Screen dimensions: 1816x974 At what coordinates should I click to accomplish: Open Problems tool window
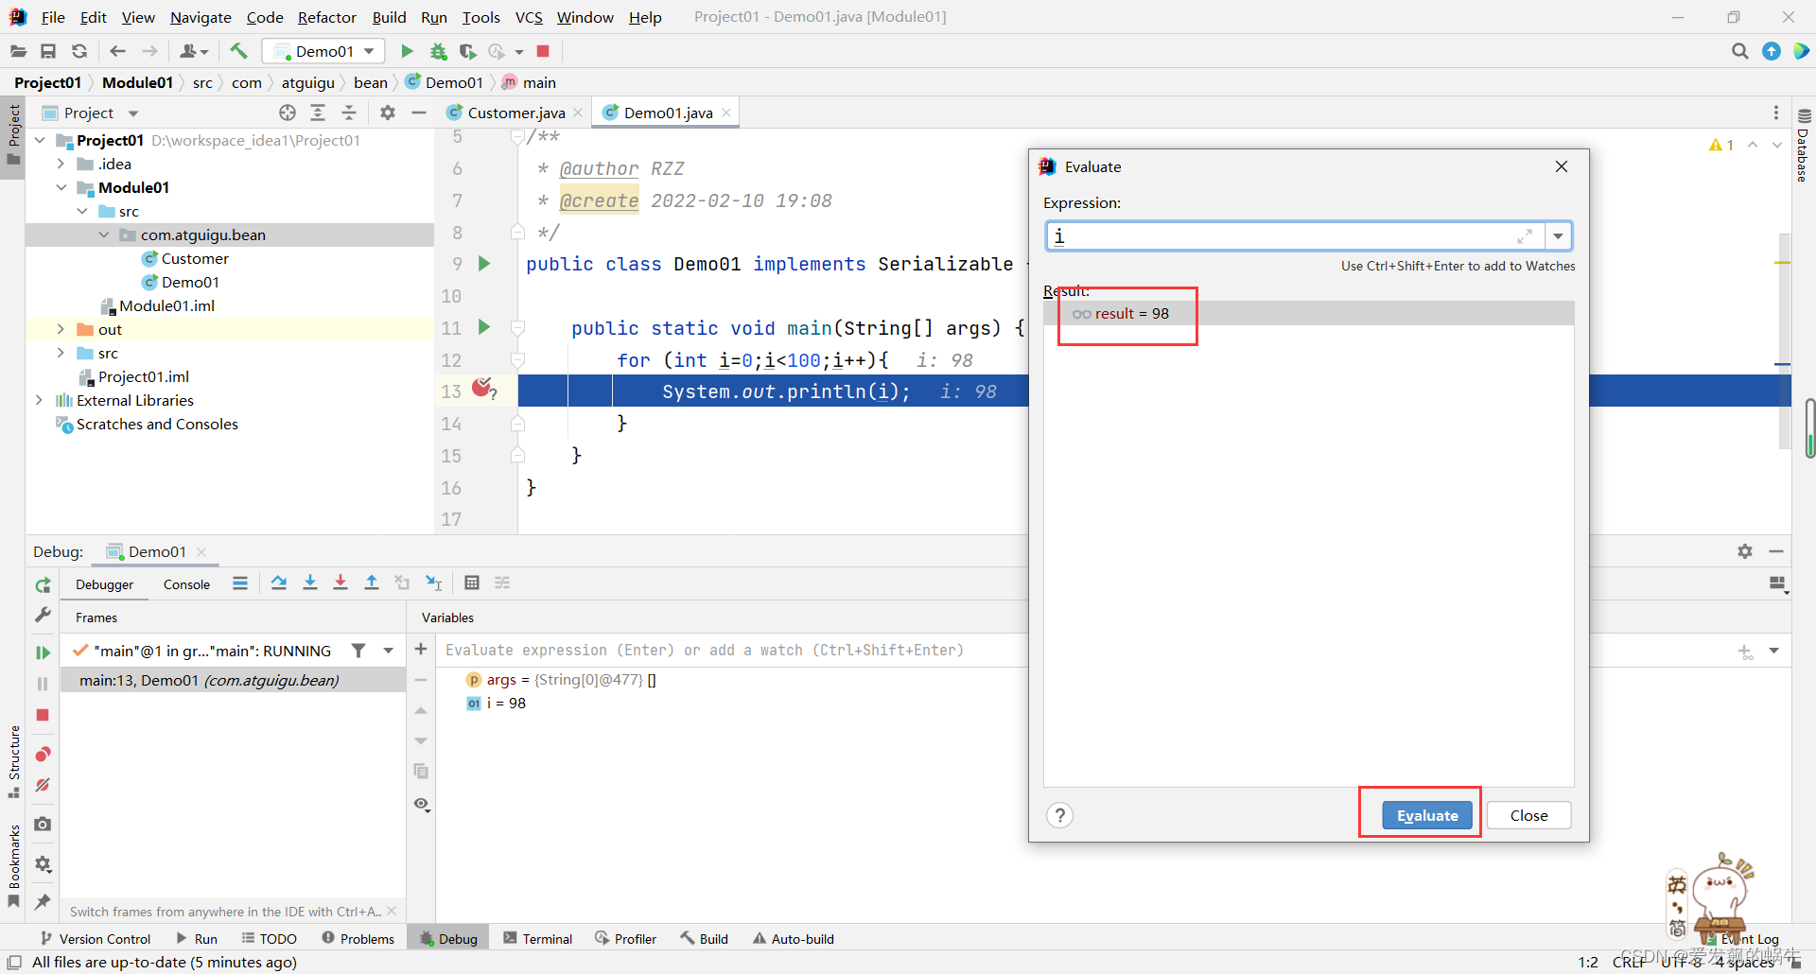point(358,938)
